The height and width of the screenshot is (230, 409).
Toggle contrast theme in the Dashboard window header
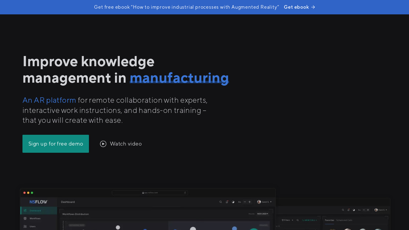[x=233, y=202]
